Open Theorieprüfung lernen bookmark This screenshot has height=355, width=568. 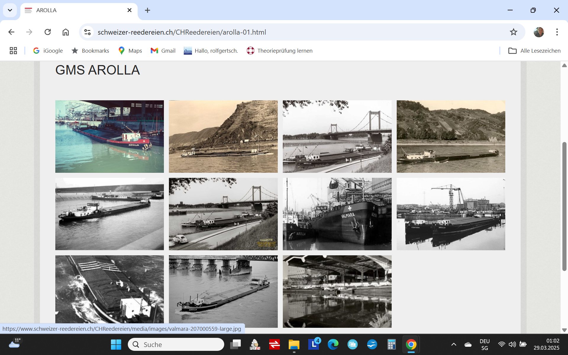(x=280, y=51)
